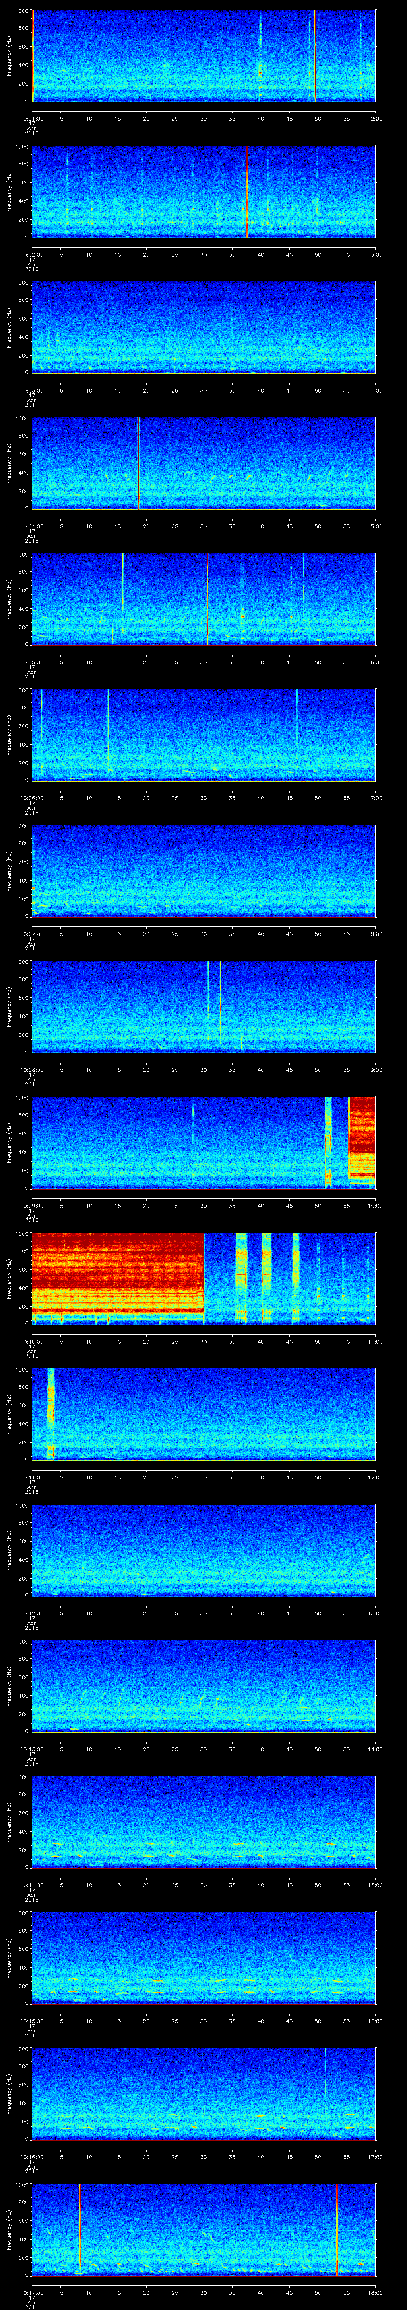The height and width of the screenshot is (2310, 407).
Task: Click the "10:15:00" start time label
Action: (x=31, y=2020)
